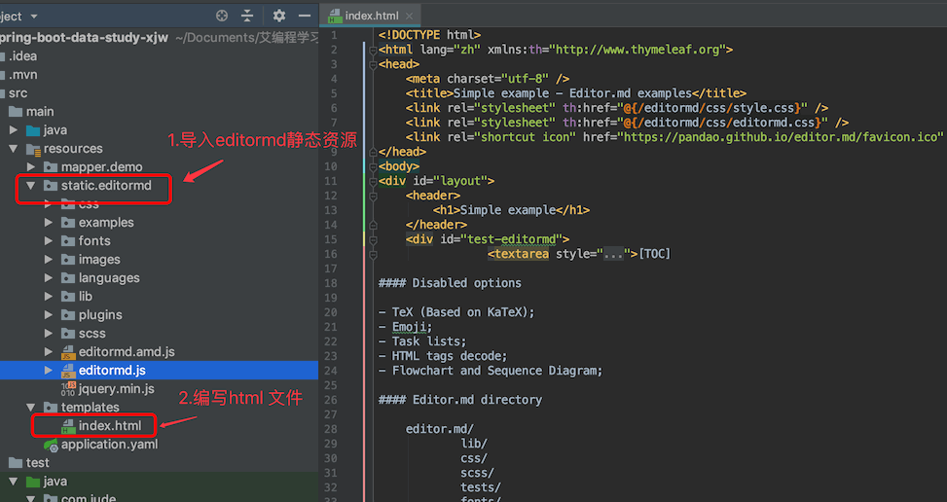Select jquery.min.js in tree
Viewport: 947px width, 502px height.
(x=117, y=389)
